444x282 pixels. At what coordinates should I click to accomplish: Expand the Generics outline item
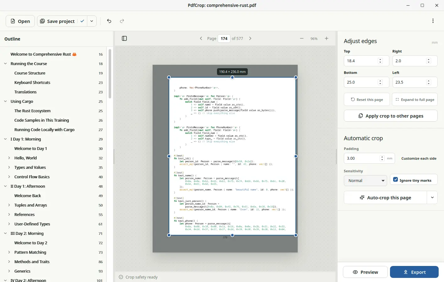pos(9,271)
